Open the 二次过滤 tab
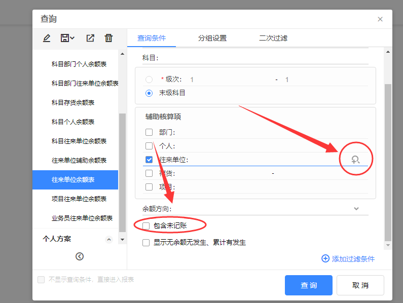The image size is (403, 303). point(273,38)
